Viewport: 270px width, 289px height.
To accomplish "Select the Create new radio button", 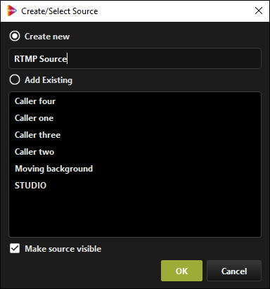I will 15,36.
